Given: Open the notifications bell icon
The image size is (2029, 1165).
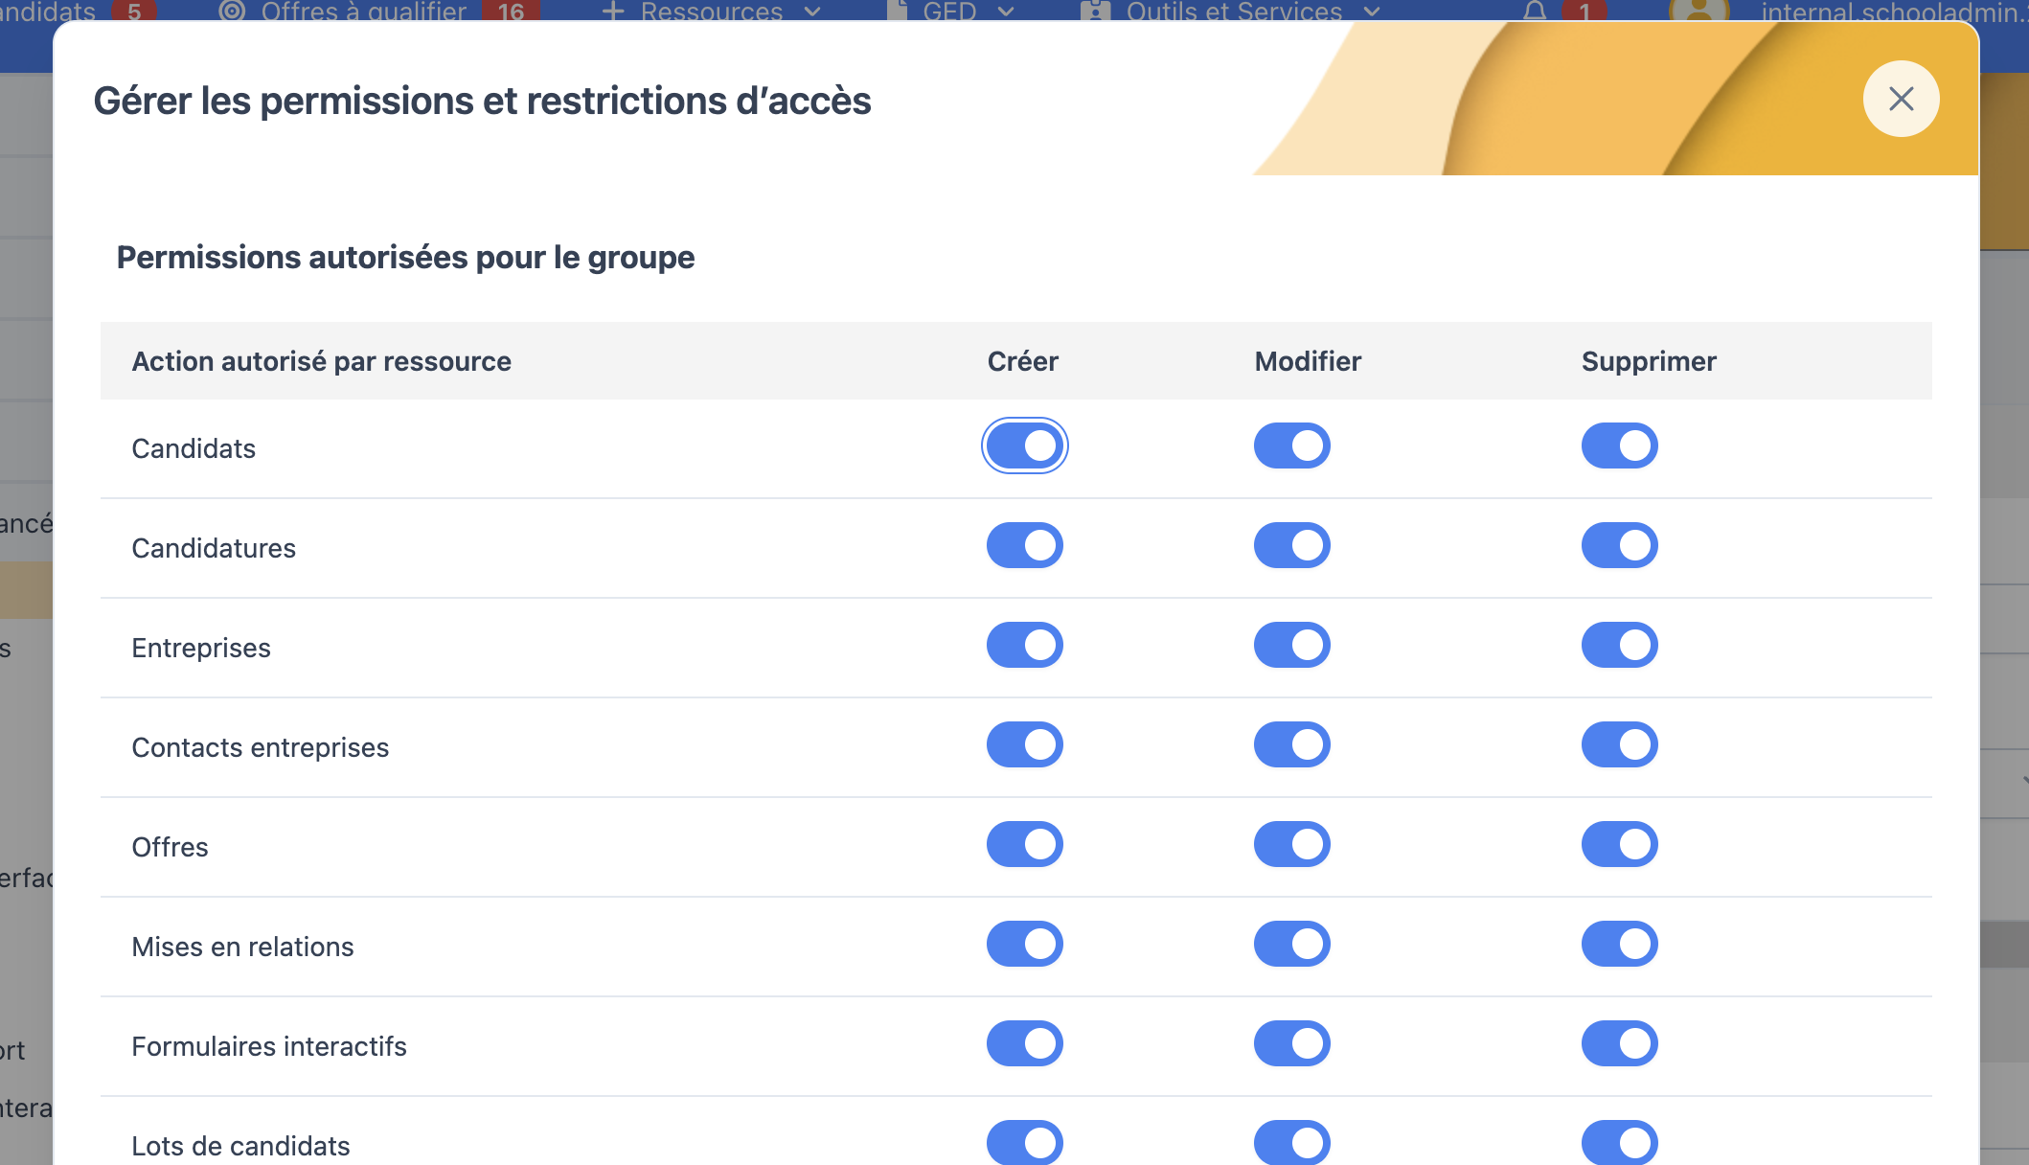Looking at the screenshot, I should [1535, 11].
